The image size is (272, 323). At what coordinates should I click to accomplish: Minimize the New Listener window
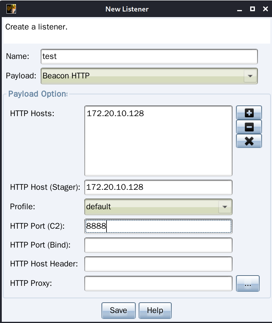(240, 9)
